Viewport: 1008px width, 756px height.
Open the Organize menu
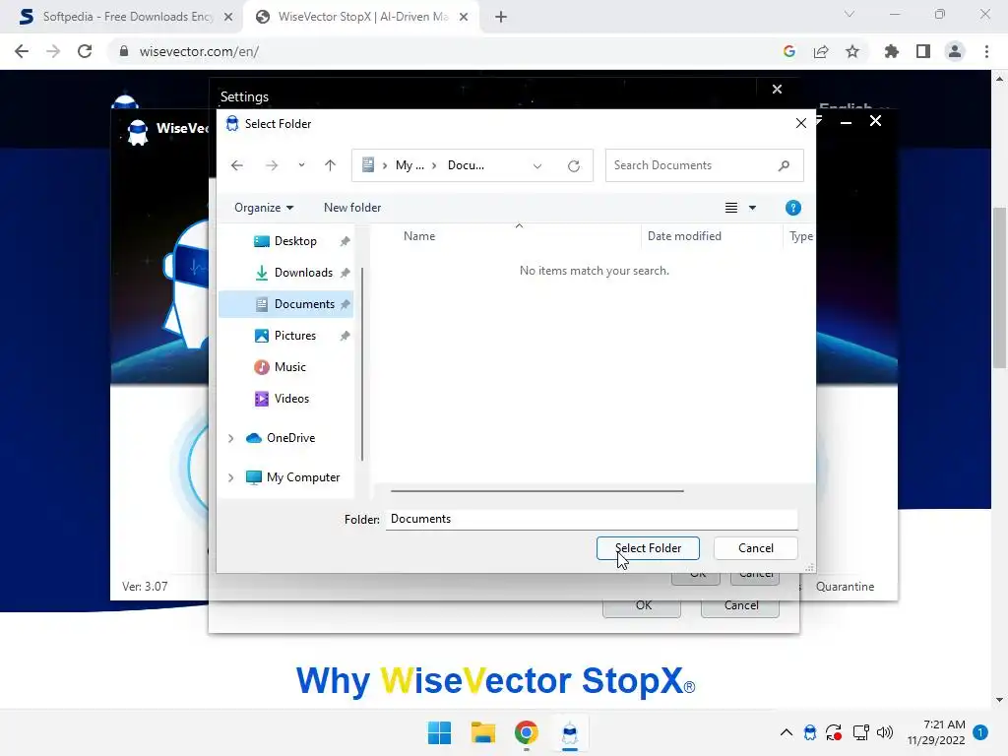tap(264, 208)
